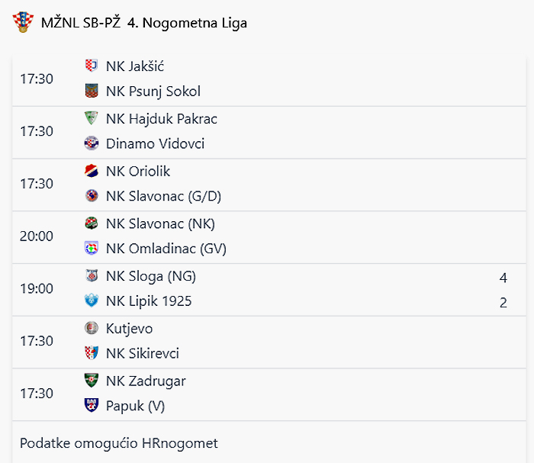The width and height of the screenshot is (534, 463).
Task: Open NK Sloga (NG) team name
Action: (151, 276)
